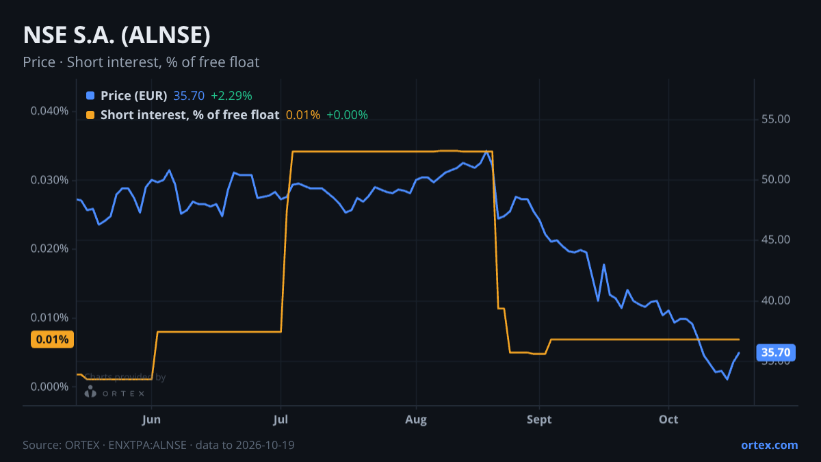Screen dimensions: 821x462
Task: Click the Jun x-axis label
Action: pos(152,419)
